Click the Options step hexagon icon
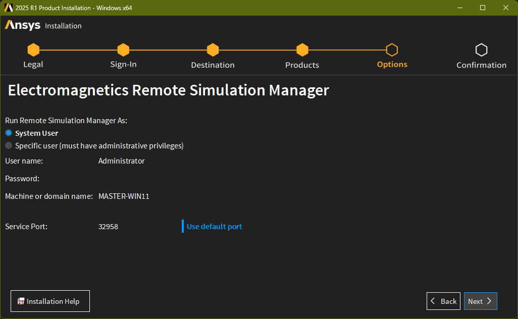The height and width of the screenshot is (319, 518). pyautogui.click(x=392, y=50)
